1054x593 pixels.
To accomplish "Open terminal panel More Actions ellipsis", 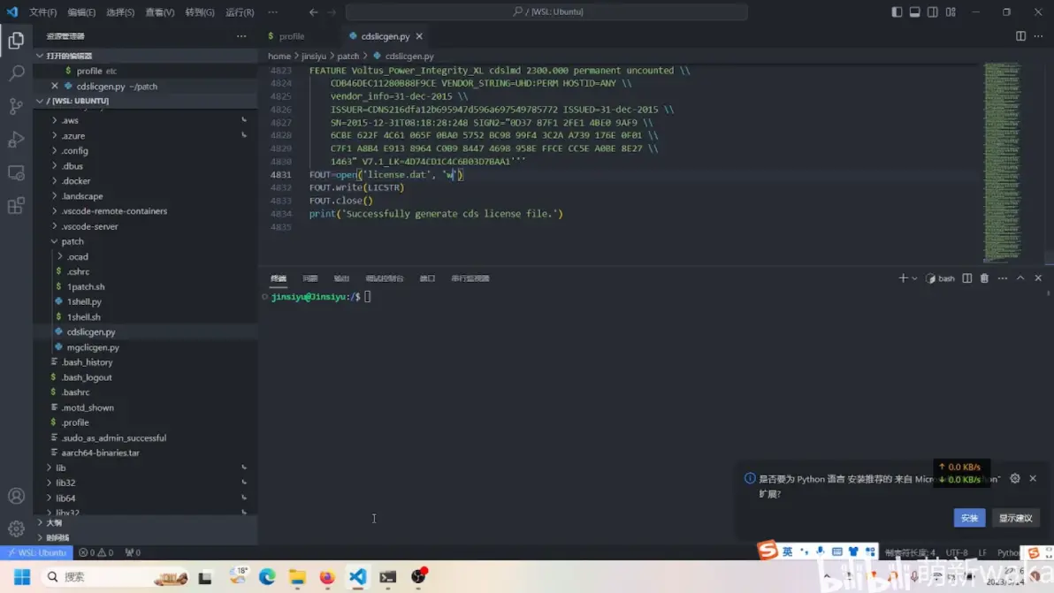I will point(1002,278).
